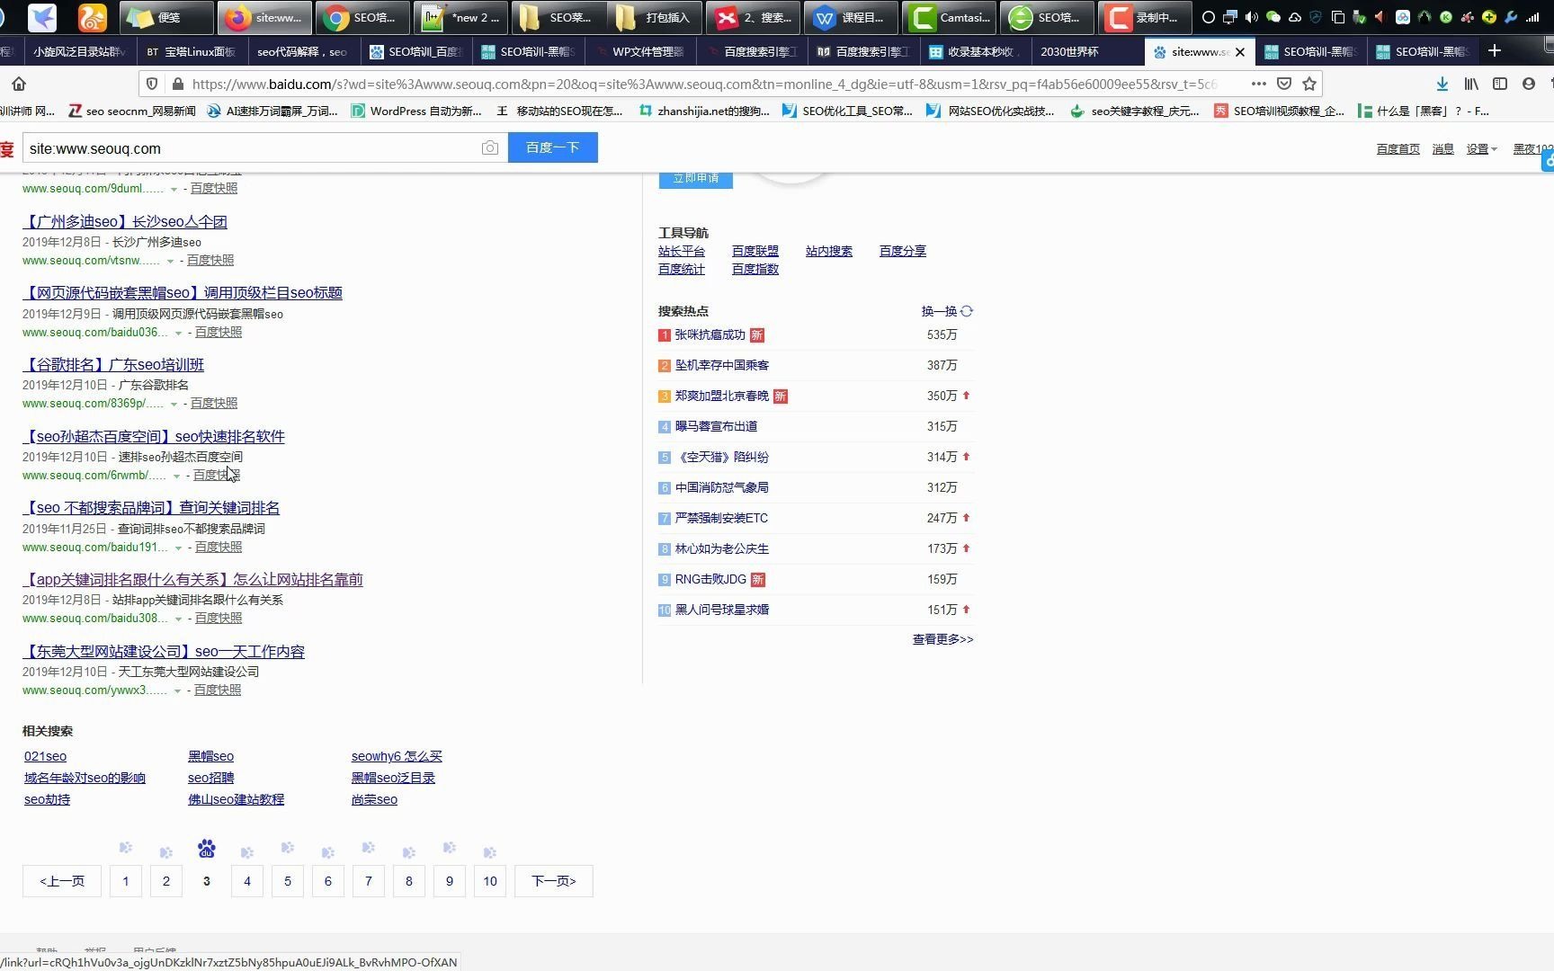Image resolution: width=1554 pixels, height=971 pixels.
Task: Open hot topic RNG击败JDG
Action: (x=710, y=580)
